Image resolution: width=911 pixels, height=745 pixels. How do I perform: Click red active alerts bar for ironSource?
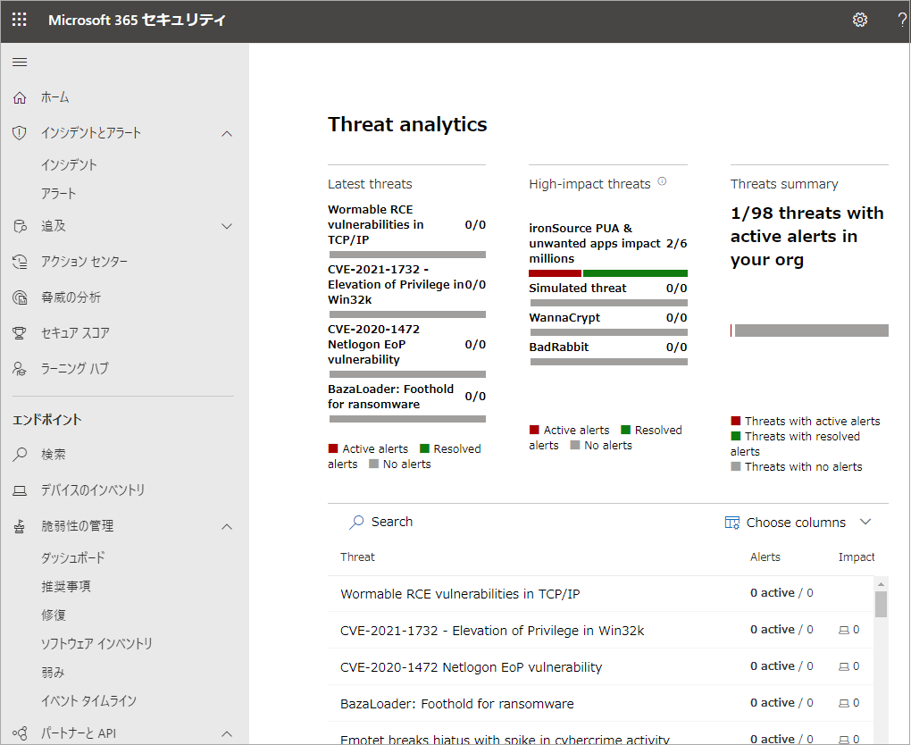(555, 273)
